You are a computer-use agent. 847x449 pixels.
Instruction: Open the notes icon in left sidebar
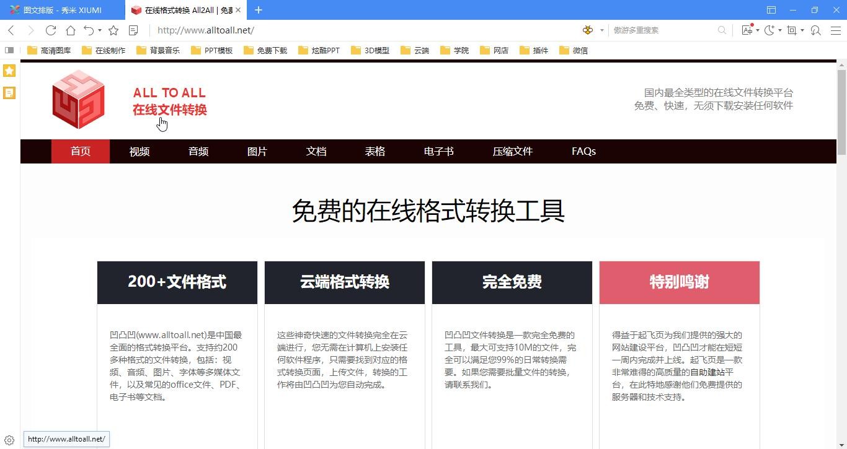tap(9, 93)
